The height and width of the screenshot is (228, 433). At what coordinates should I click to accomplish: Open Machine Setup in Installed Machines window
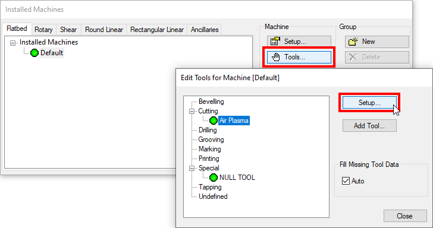299,42
